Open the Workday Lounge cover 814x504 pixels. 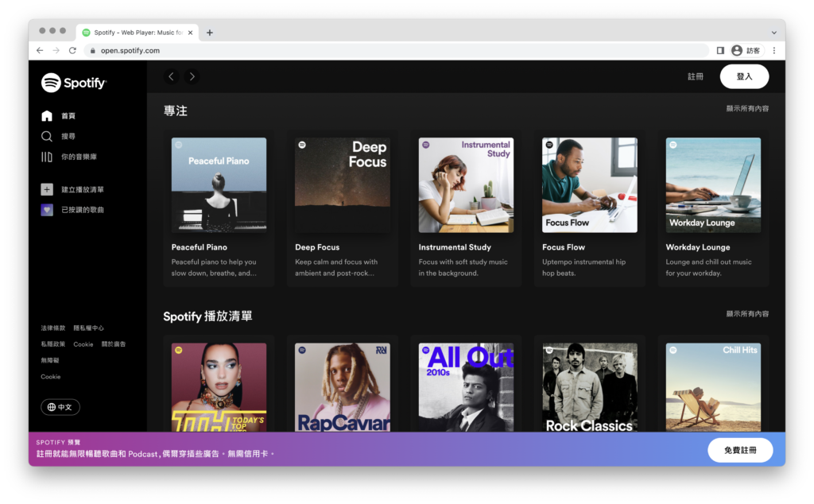713,185
